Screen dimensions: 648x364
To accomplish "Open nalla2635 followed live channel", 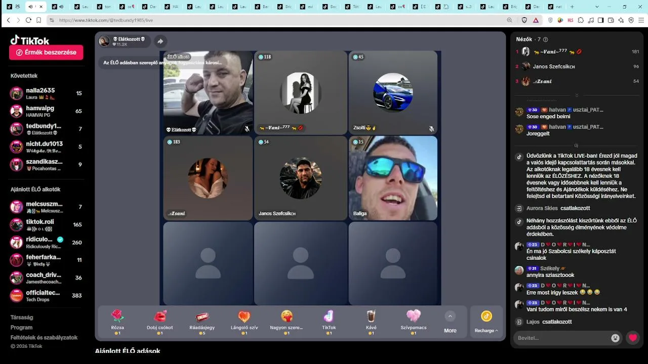I will pyautogui.click(x=46, y=94).
